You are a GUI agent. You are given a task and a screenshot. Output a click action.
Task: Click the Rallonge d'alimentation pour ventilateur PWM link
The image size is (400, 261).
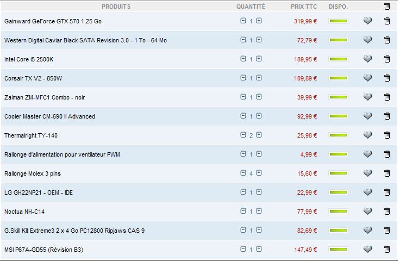click(62, 154)
